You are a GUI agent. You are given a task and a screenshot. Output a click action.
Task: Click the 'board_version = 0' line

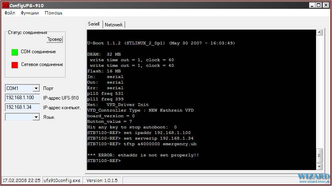[111, 116]
